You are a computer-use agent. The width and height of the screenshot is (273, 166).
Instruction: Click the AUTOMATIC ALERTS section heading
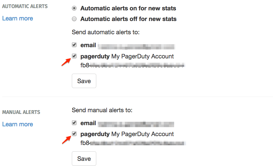point(25,6)
